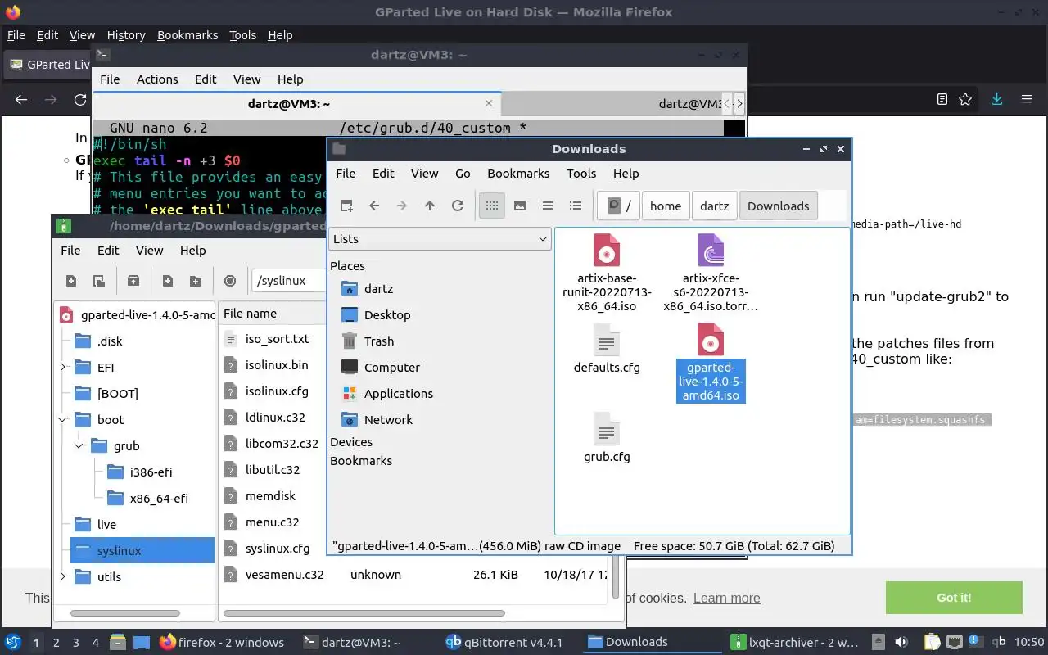Open new tab in Downloads file manager

346,206
